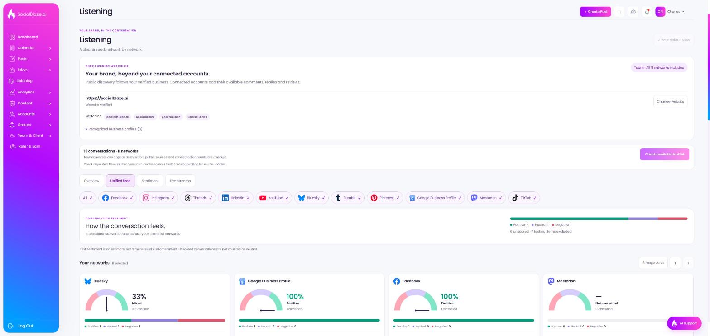Click the Create Post button
Image resolution: width=710 pixels, height=336 pixels.
pos(595,12)
